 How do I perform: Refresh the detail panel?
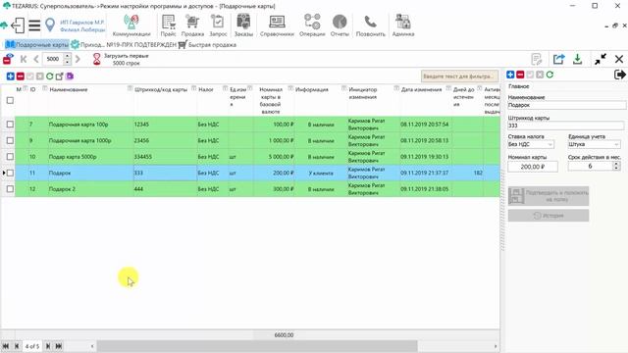[x=549, y=75]
